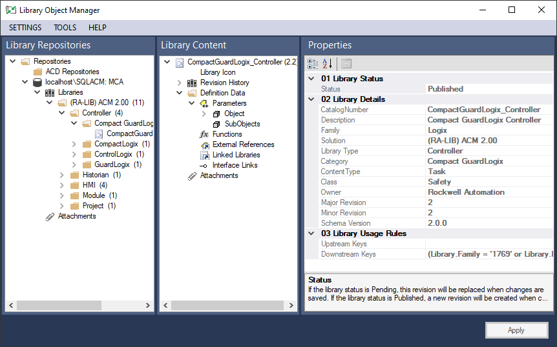Open the SETTINGS menu

click(x=25, y=28)
